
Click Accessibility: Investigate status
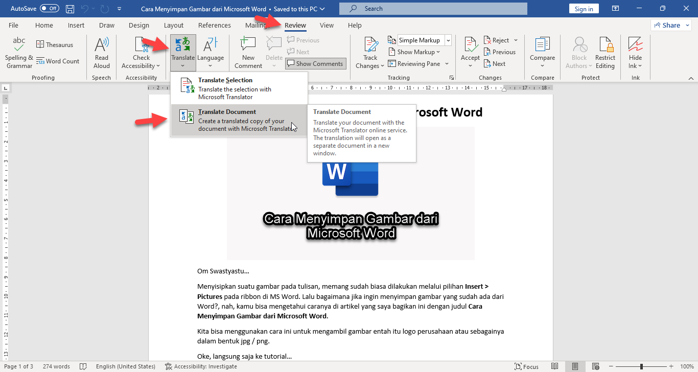201,366
